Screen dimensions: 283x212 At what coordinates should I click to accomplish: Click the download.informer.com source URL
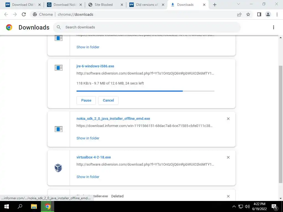[145, 126]
